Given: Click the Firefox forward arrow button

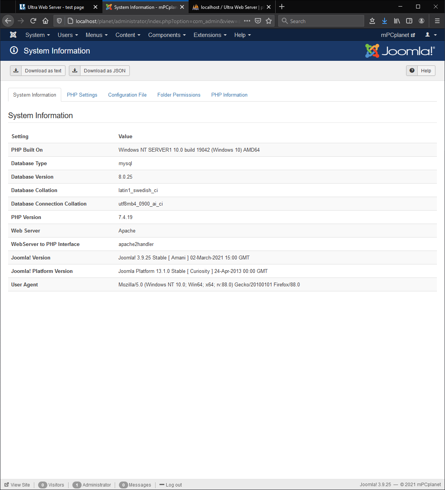Looking at the screenshot, I should [x=21, y=21].
